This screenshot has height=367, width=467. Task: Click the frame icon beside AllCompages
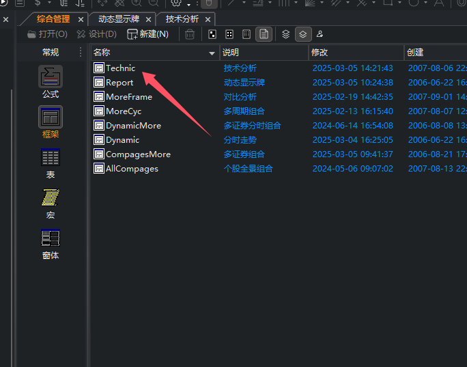coord(98,168)
